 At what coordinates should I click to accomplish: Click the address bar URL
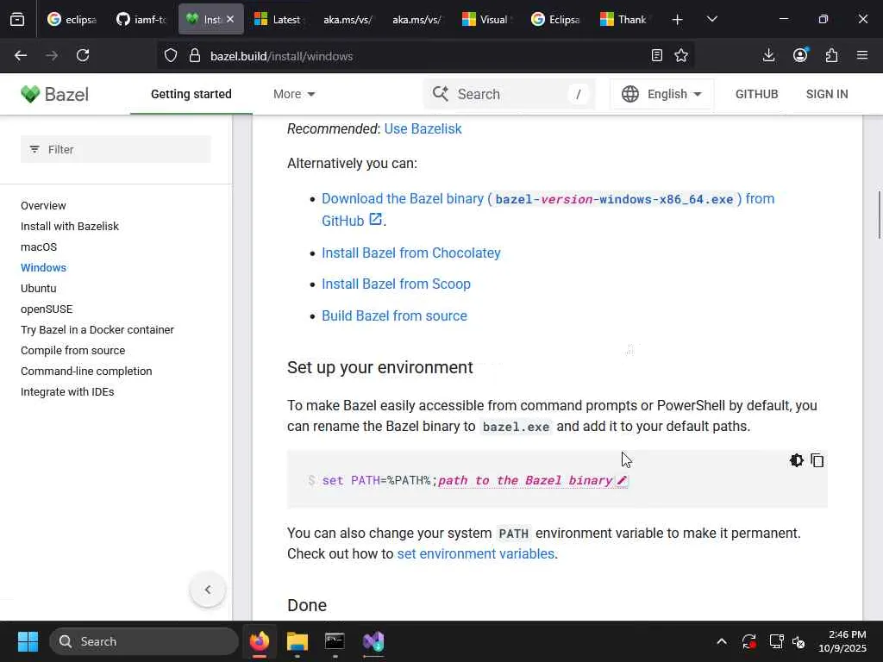282,56
